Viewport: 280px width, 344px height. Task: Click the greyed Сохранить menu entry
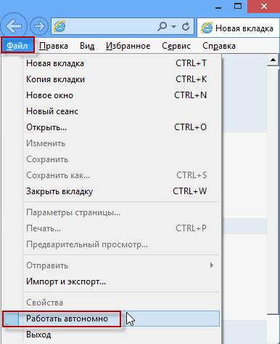[122, 159]
